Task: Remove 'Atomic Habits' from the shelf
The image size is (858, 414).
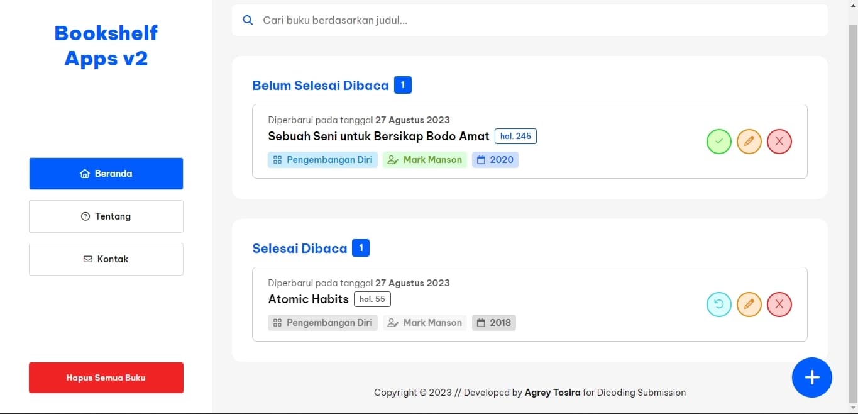Action: (x=779, y=305)
